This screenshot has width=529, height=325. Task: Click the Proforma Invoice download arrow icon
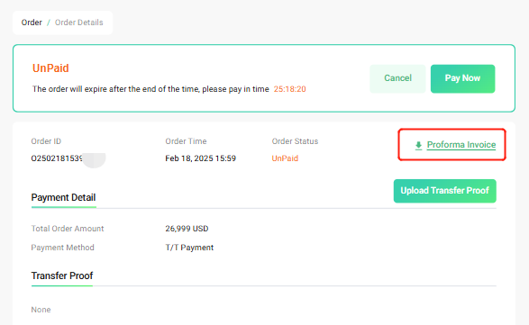(418, 145)
